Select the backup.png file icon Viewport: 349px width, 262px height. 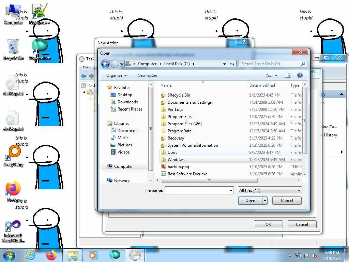(x=163, y=167)
